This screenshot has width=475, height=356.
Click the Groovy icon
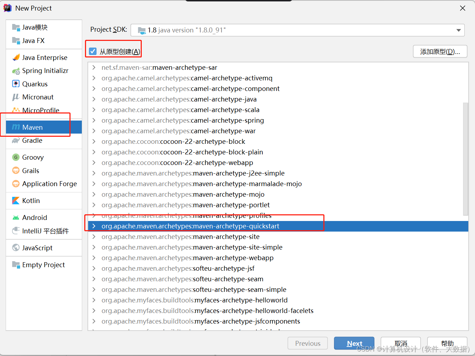pos(16,157)
